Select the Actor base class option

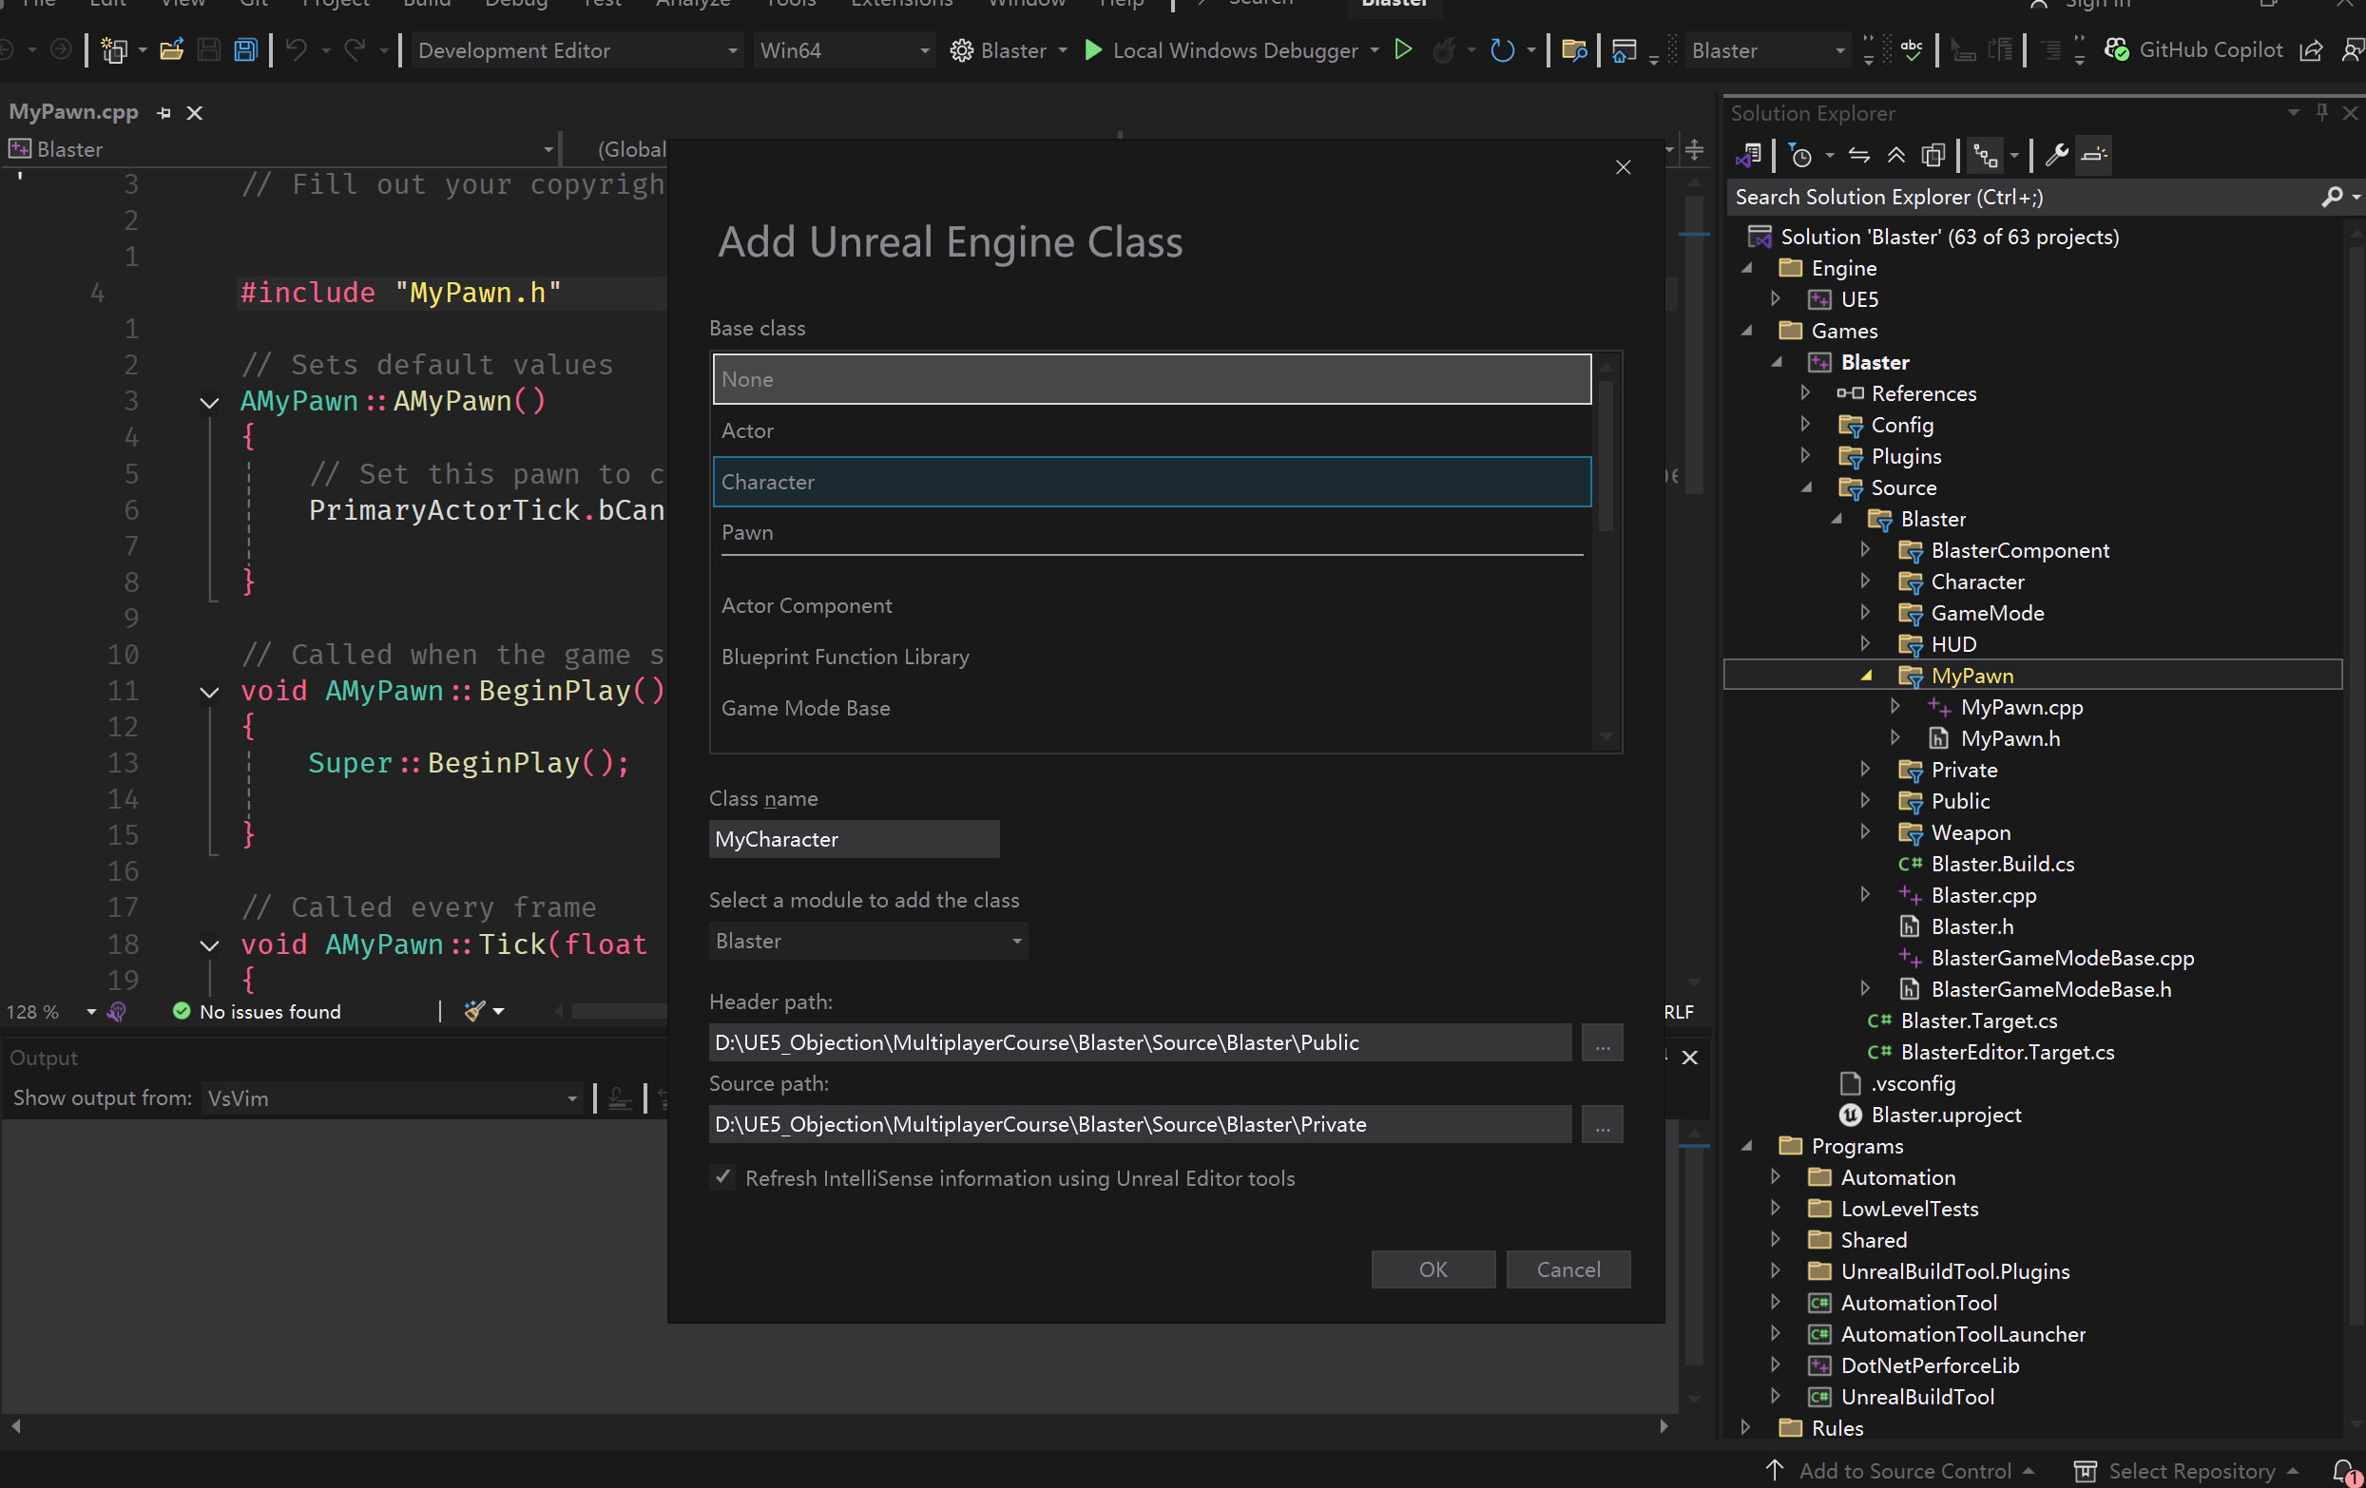[1151, 430]
